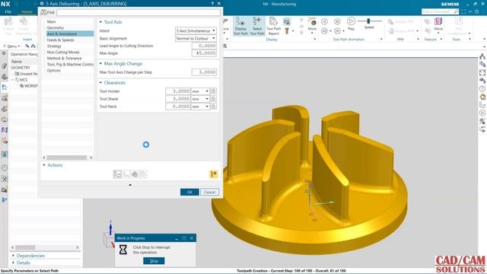Click the Display More icon with colored sphere
Screen dimensions: 487x274
[312, 21]
